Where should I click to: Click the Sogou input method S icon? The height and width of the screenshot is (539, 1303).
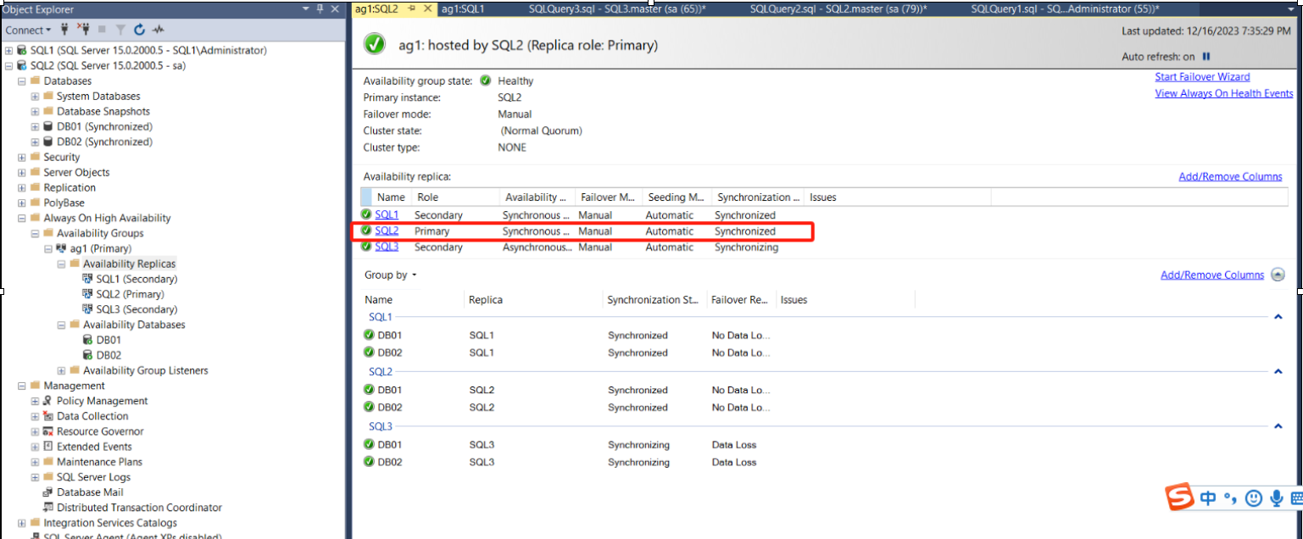pyautogui.click(x=1179, y=497)
